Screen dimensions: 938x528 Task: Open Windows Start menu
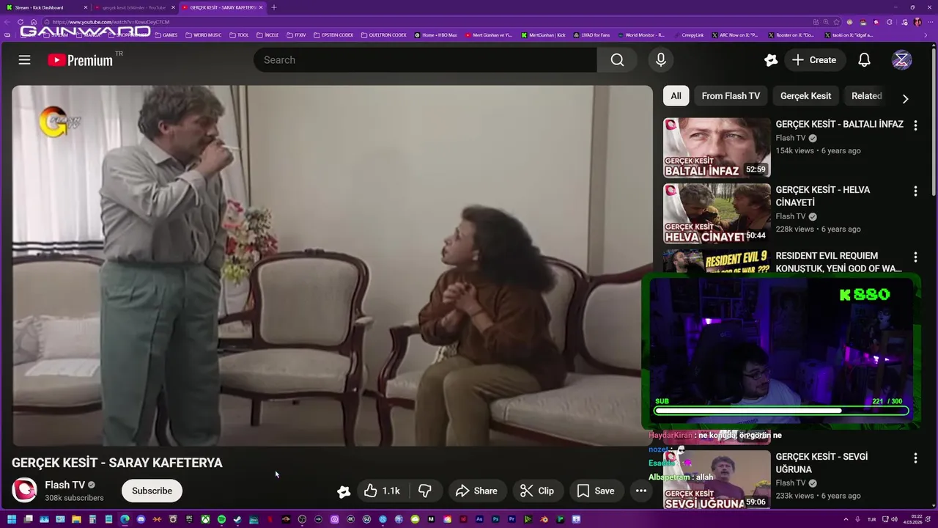click(x=12, y=519)
